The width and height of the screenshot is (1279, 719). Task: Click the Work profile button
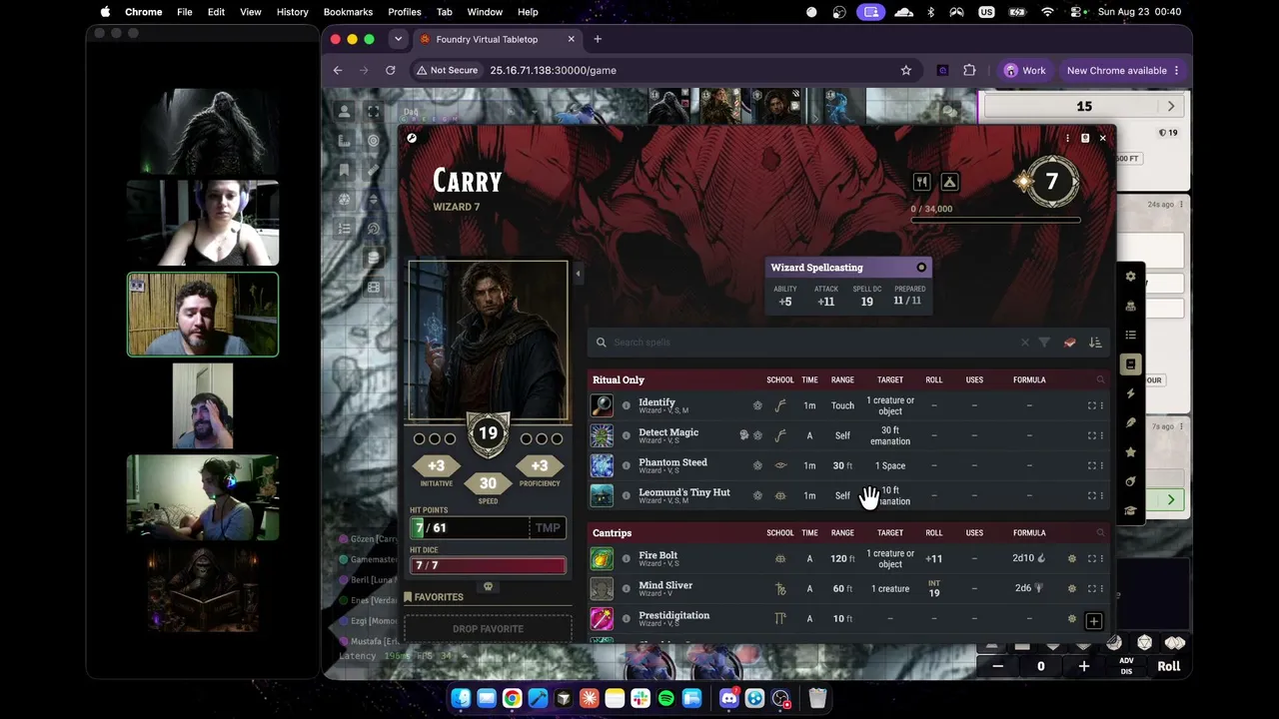(x=1025, y=70)
